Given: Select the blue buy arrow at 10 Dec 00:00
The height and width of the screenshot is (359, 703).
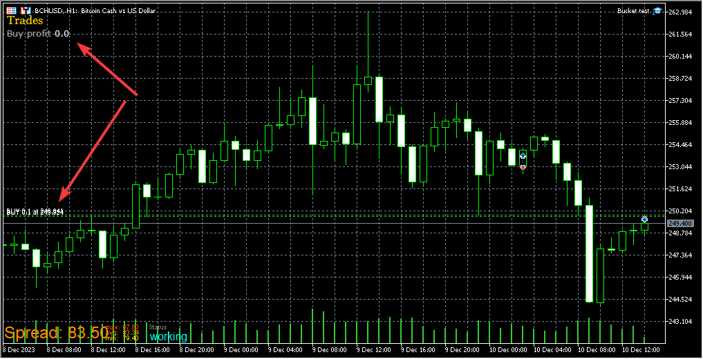Looking at the screenshot, I should click(523, 156).
